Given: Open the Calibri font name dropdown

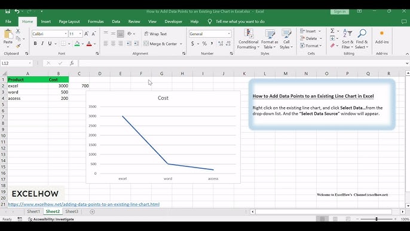Looking at the screenshot, I should [x=66, y=34].
